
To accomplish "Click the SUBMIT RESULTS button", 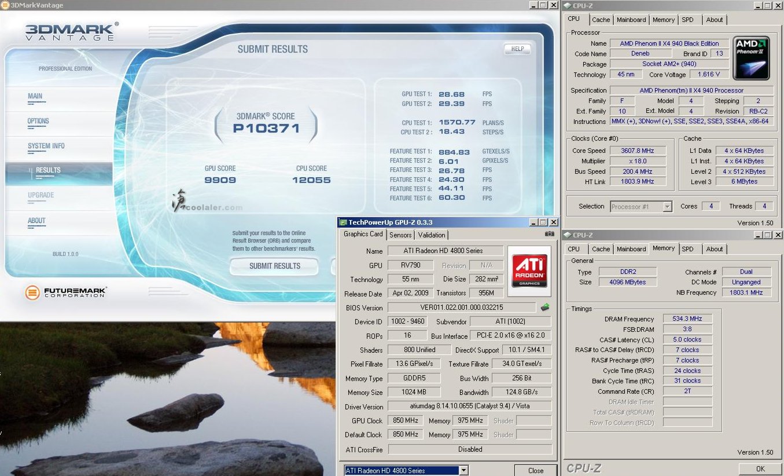I will point(275,266).
